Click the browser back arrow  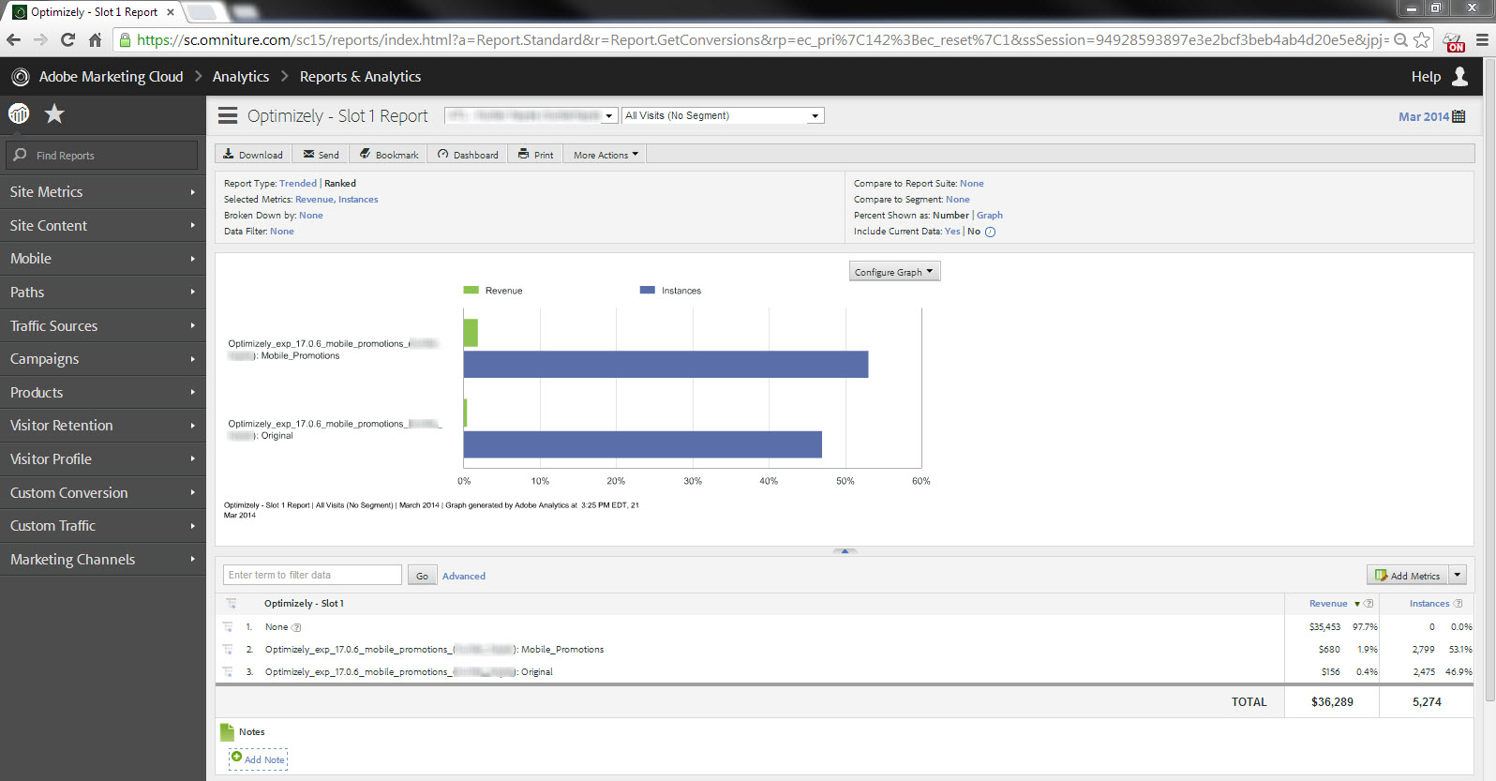[x=13, y=39]
